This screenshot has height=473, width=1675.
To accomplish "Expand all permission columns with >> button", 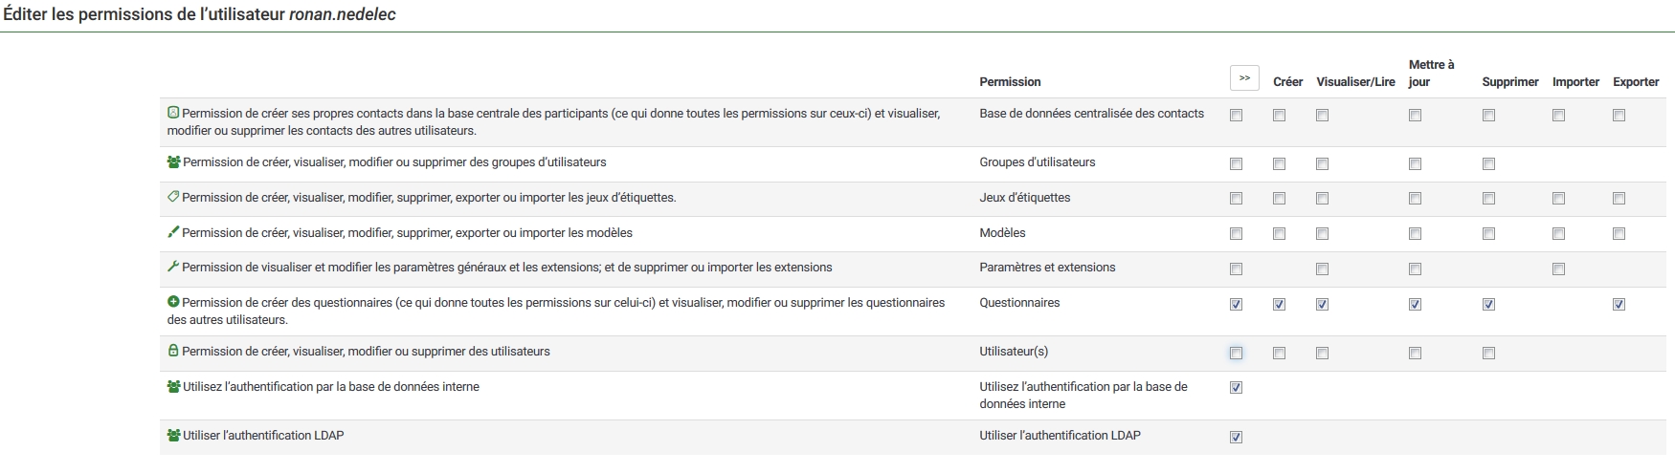I will click(1244, 78).
